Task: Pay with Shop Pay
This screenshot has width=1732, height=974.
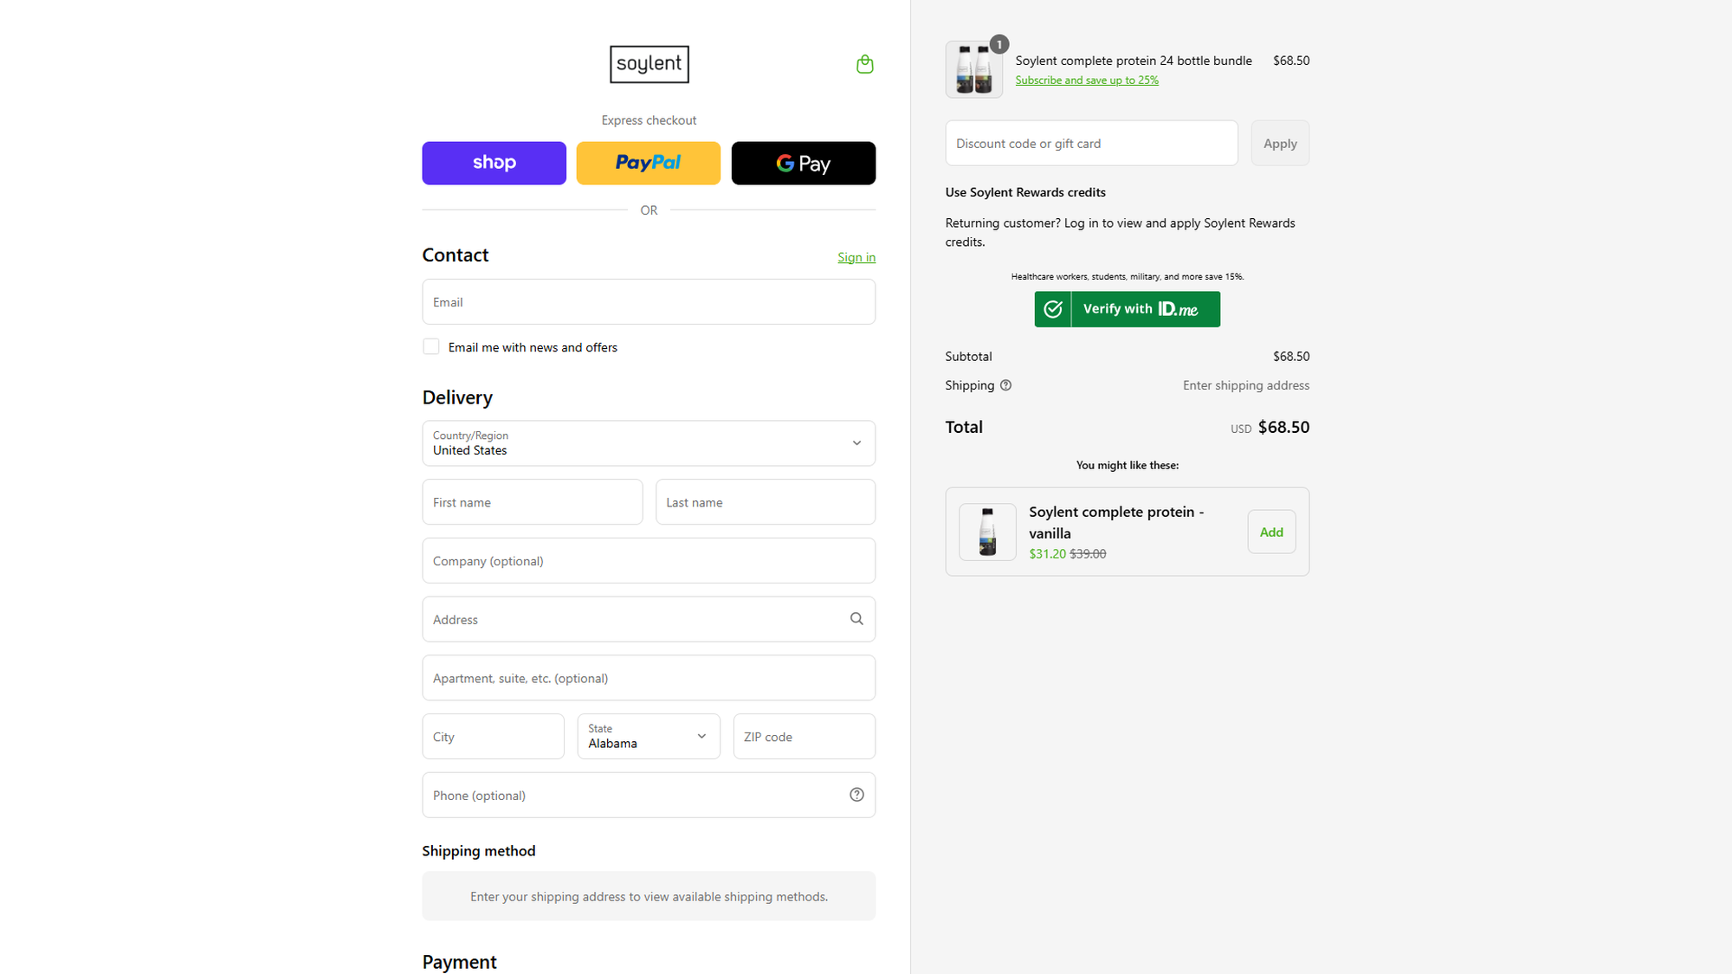Action: [494, 163]
